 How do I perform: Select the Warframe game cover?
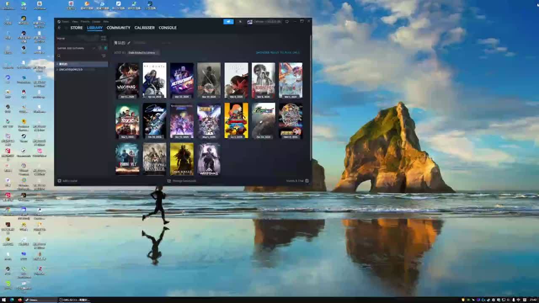[x=209, y=159]
